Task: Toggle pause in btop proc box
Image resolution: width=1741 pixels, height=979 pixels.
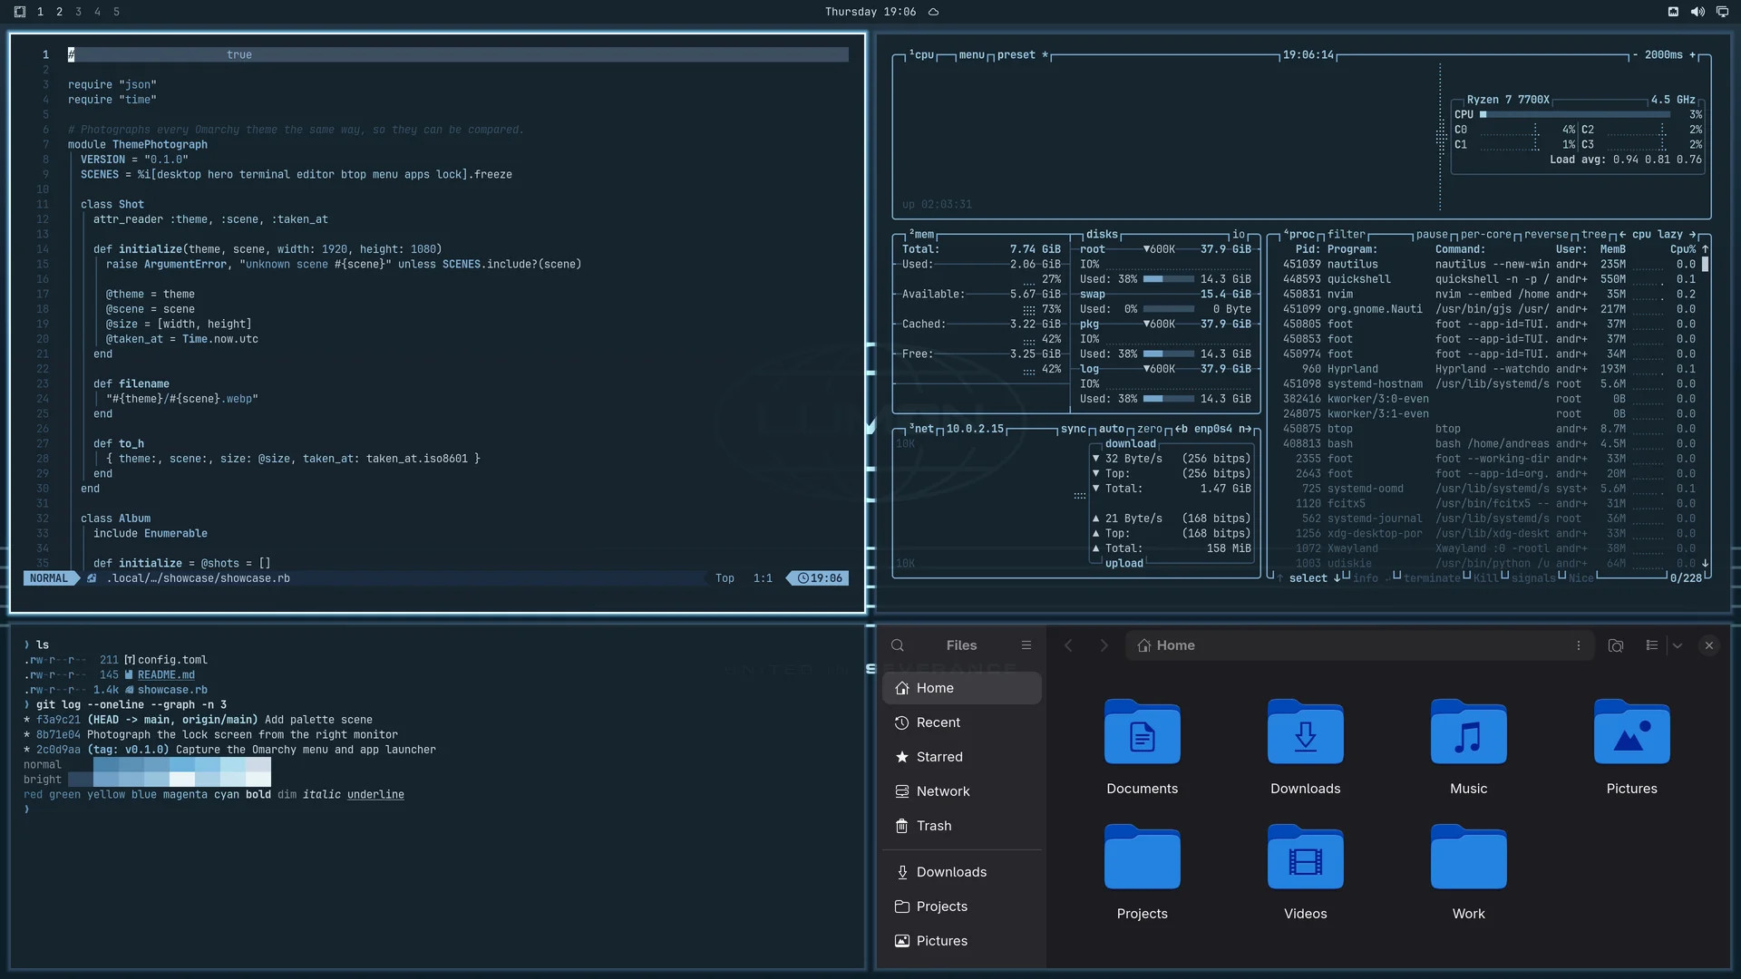Action: point(1433,235)
